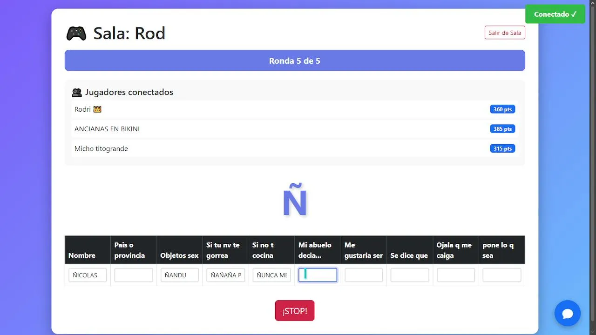This screenshot has width=596, height=335.
Task: Click the 385 pts score badge
Action: (x=502, y=129)
